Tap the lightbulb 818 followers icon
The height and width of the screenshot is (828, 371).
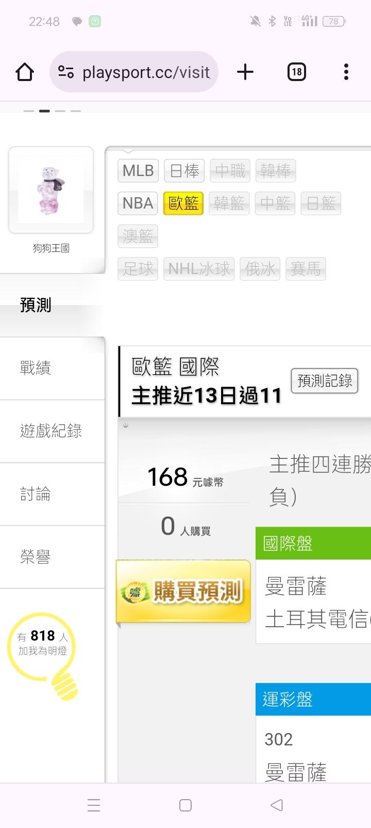[43, 656]
